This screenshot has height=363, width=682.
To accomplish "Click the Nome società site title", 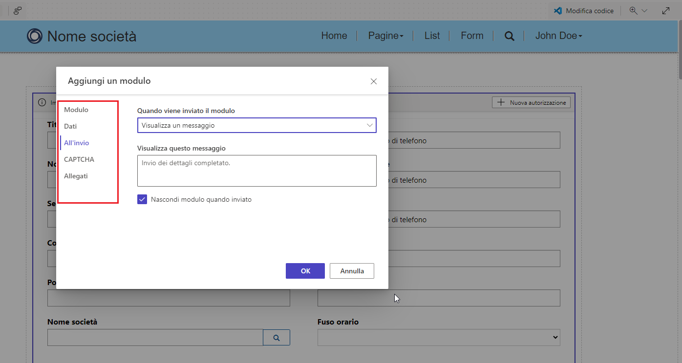I will 92,36.
